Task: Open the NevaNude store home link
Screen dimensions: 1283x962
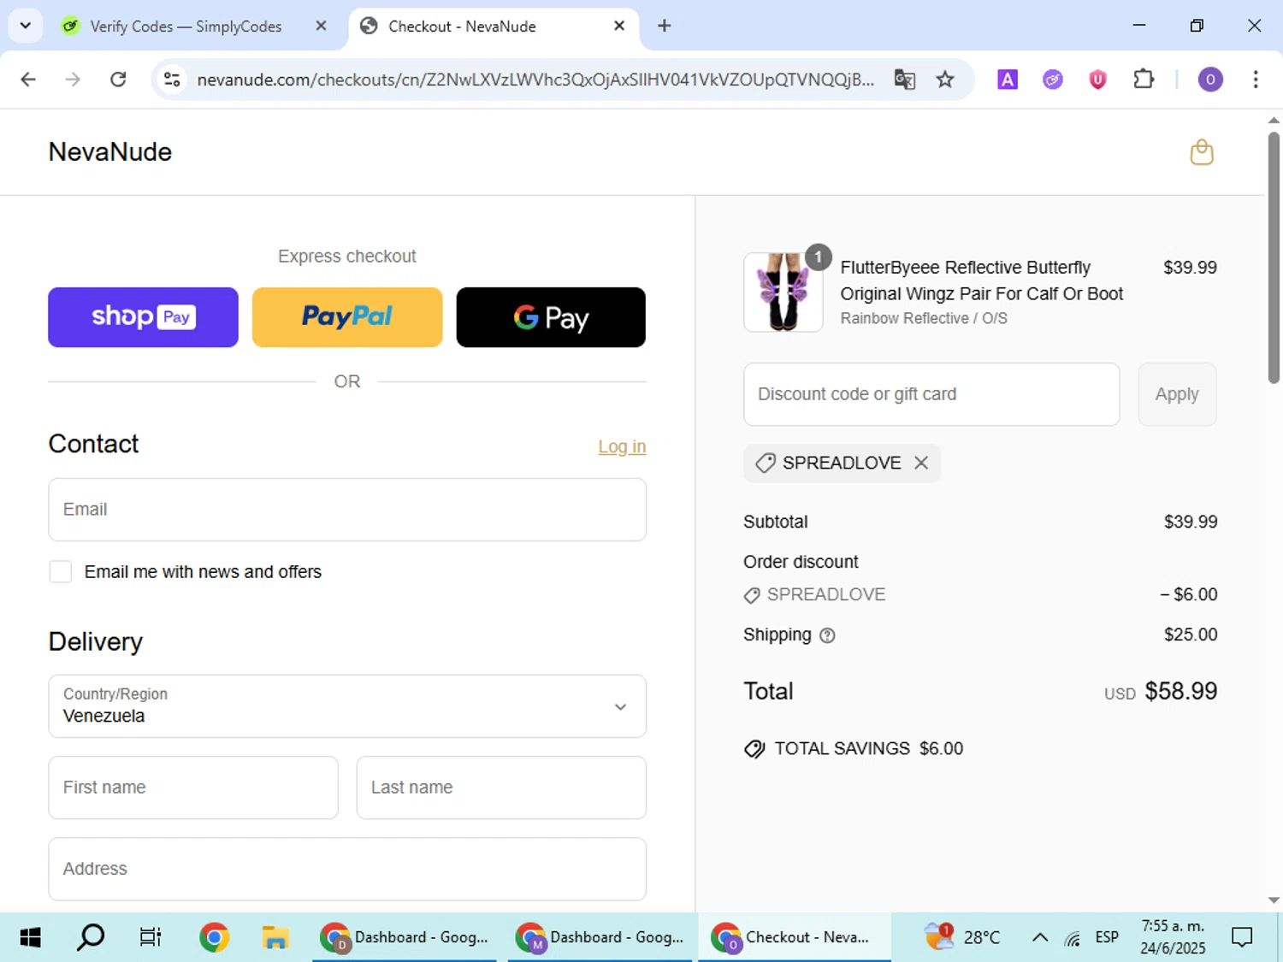Action: click(110, 152)
